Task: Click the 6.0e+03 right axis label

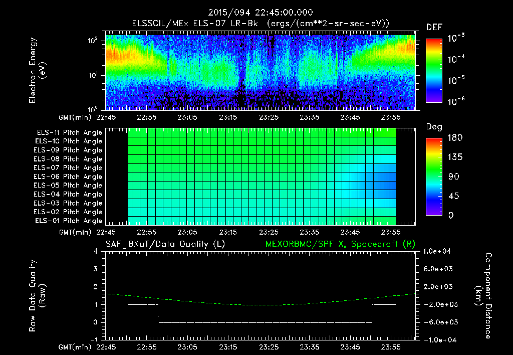Action: pyautogui.click(x=438, y=269)
